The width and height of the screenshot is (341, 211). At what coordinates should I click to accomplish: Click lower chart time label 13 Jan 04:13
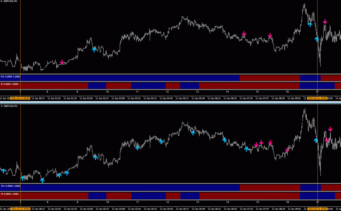tap(150, 209)
